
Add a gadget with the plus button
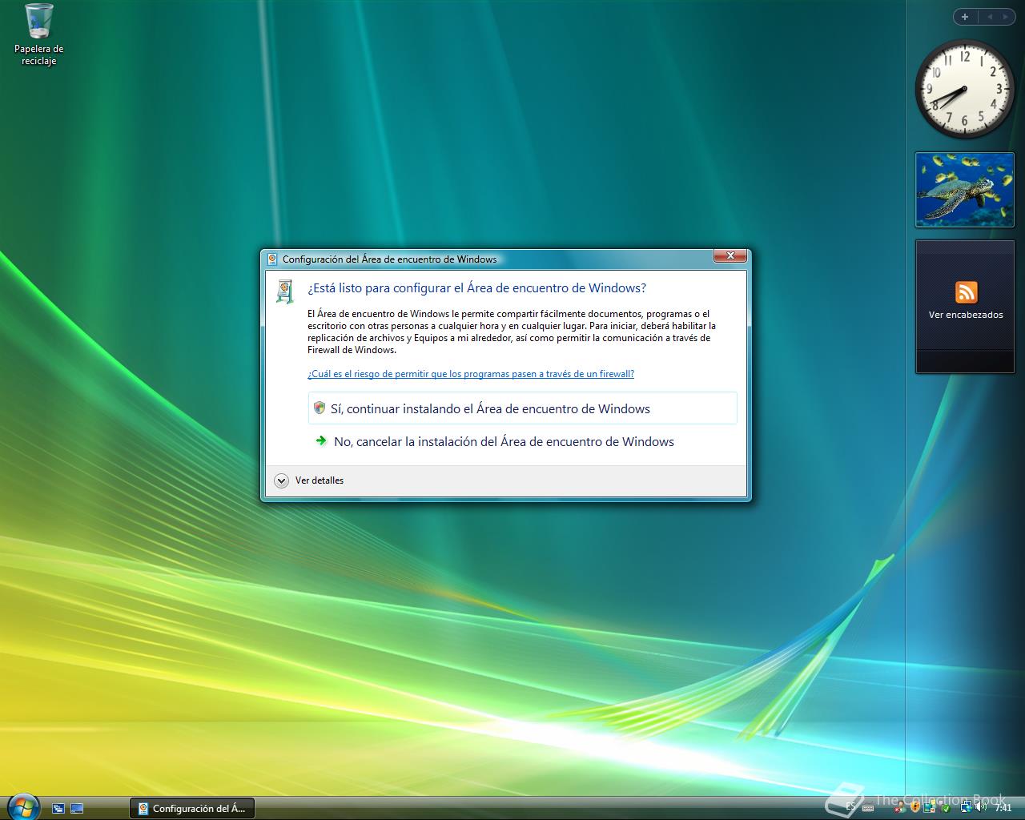click(x=965, y=17)
